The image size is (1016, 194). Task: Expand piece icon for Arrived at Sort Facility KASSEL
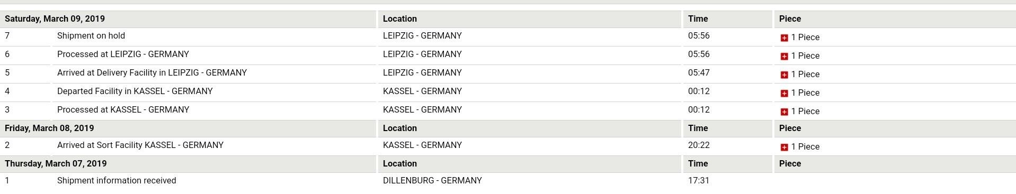(x=784, y=147)
